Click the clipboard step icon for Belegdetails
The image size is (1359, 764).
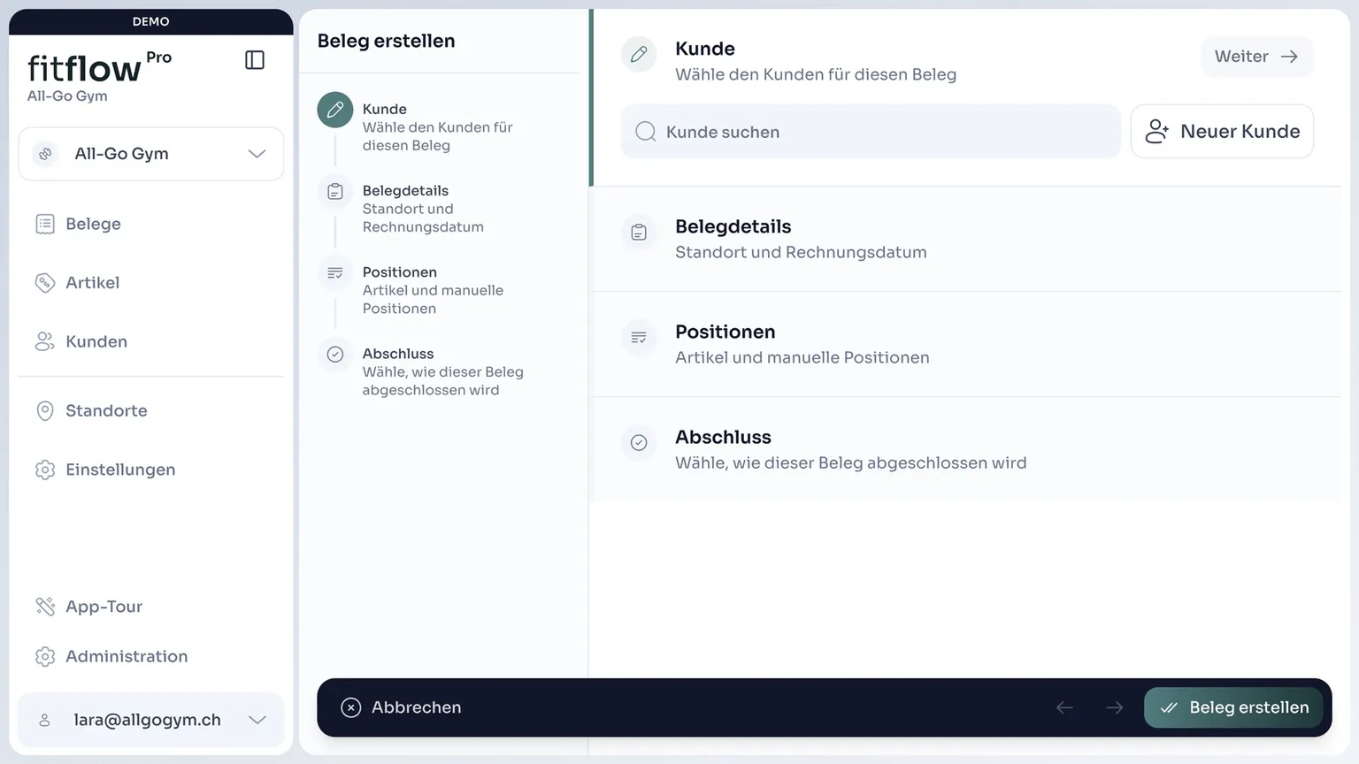(335, 192)
